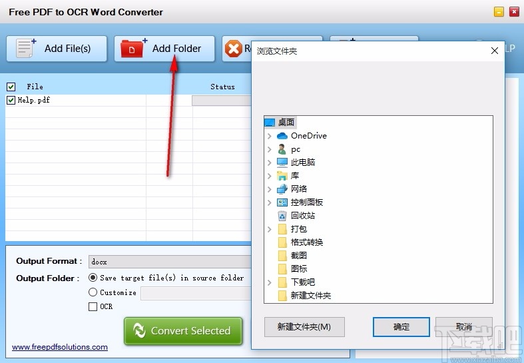Enable the OCR checkbox

[x=93, y=306]
